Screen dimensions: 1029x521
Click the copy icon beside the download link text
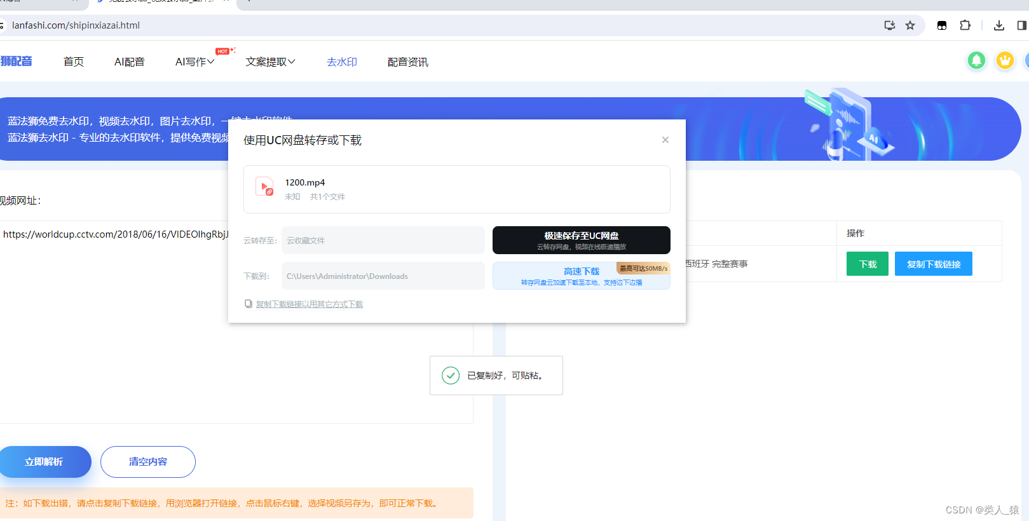coord(249,304)
